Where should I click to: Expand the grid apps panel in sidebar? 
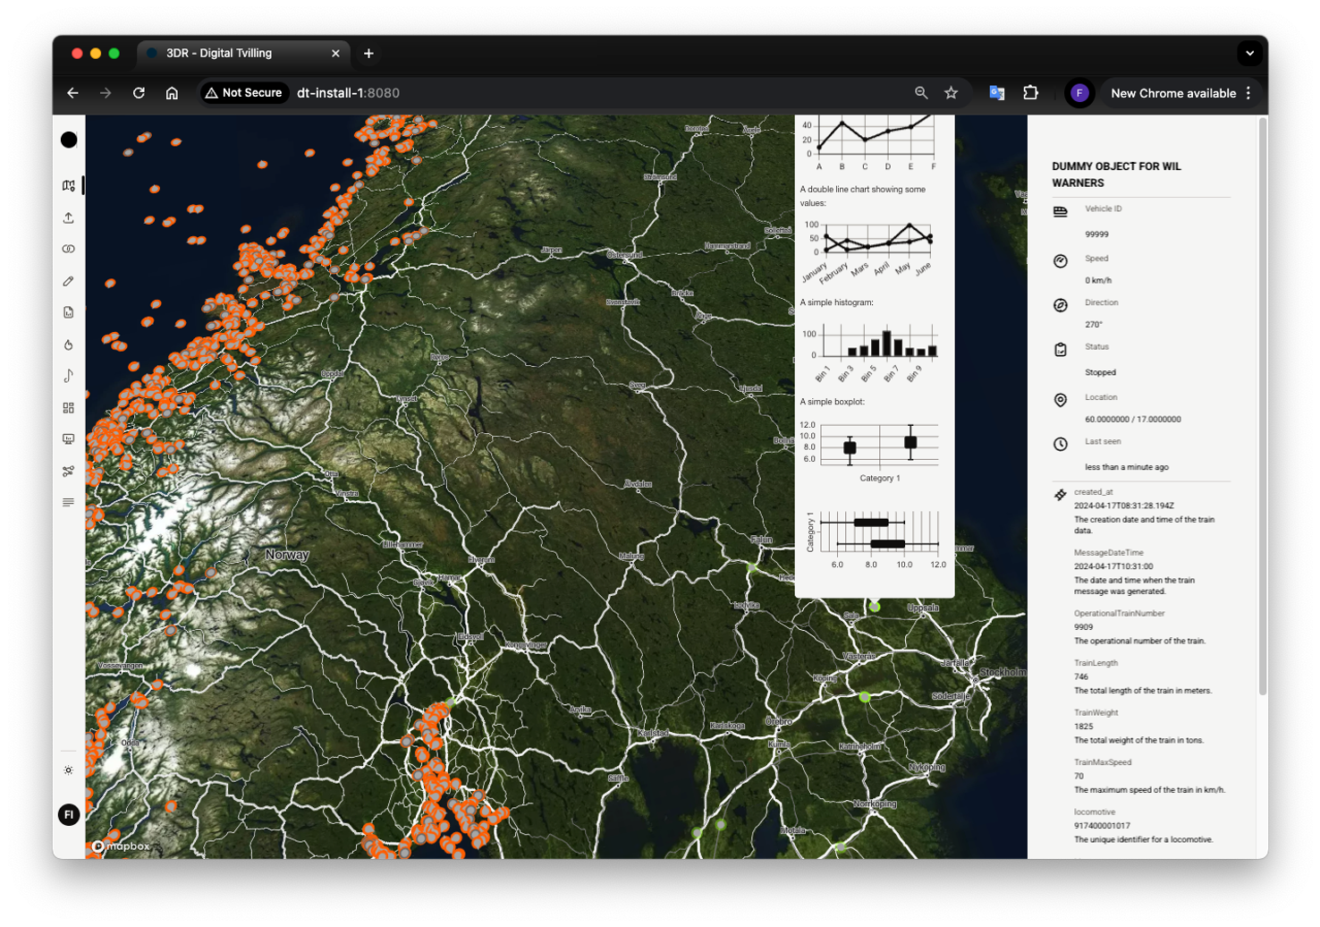[68, 407]
